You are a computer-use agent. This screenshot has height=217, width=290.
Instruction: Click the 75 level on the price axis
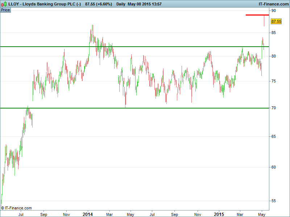click(x=274, y=81)
